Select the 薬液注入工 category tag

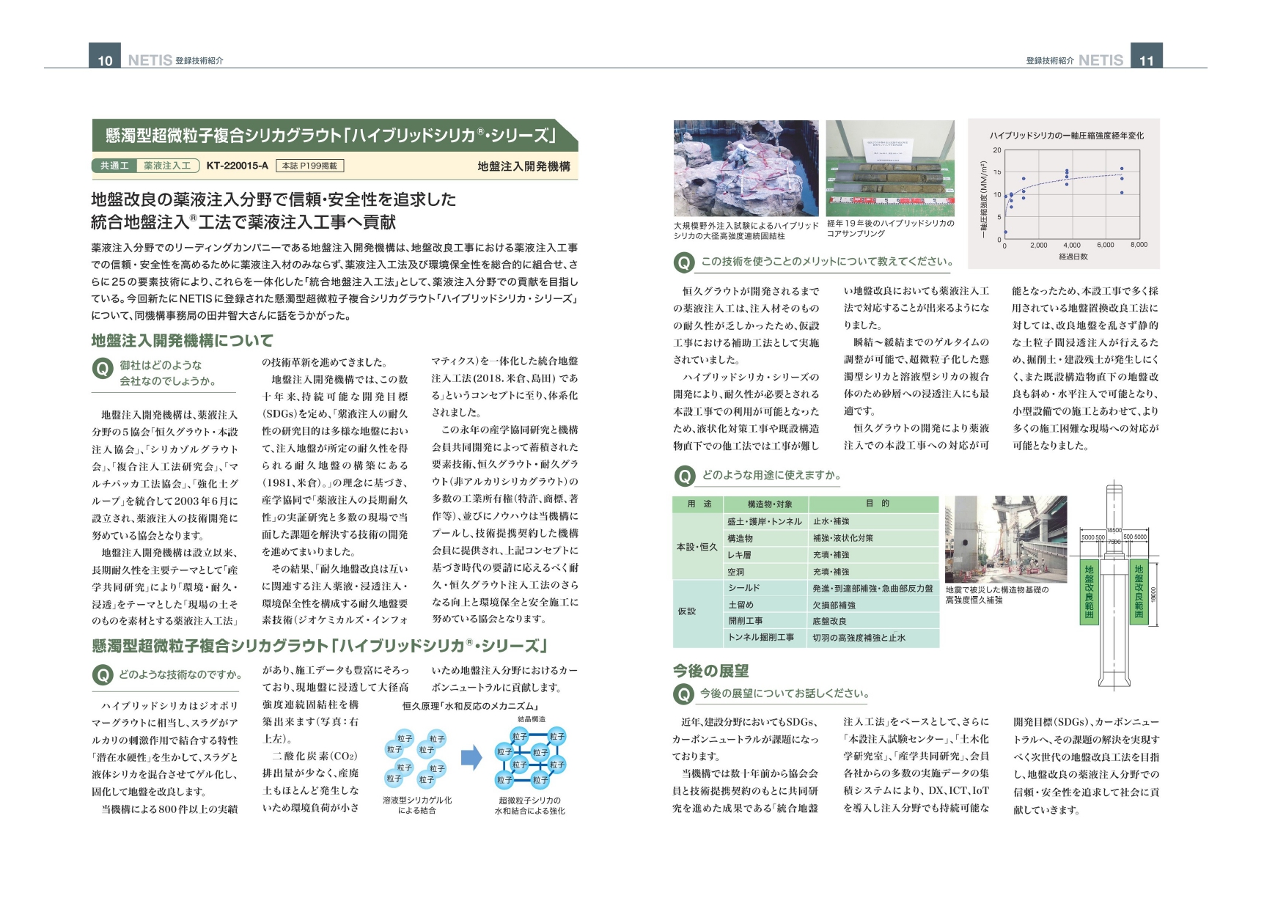tap(167, 166)
